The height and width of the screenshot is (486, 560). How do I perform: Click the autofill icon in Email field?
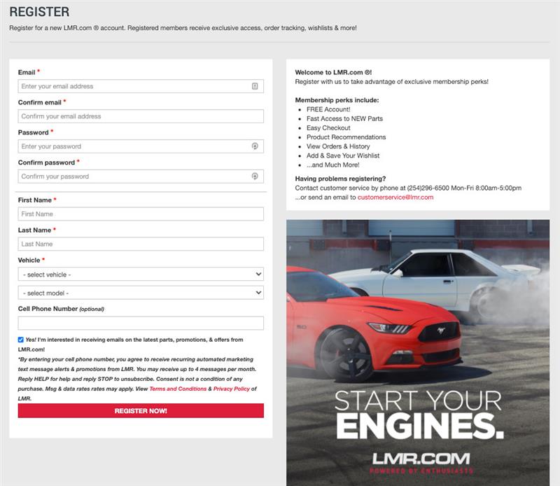(x=255, y=86)
